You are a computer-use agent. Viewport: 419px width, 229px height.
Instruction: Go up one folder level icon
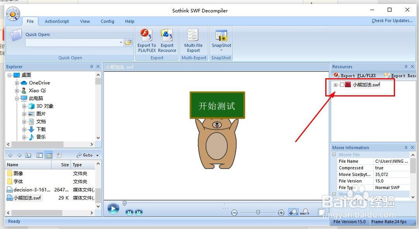coord(28,155)
